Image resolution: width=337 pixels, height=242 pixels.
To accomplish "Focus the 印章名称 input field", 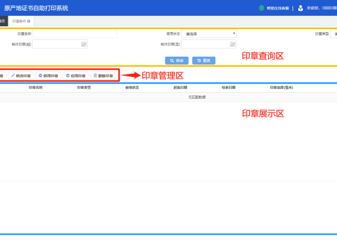I will click(74, 34).
